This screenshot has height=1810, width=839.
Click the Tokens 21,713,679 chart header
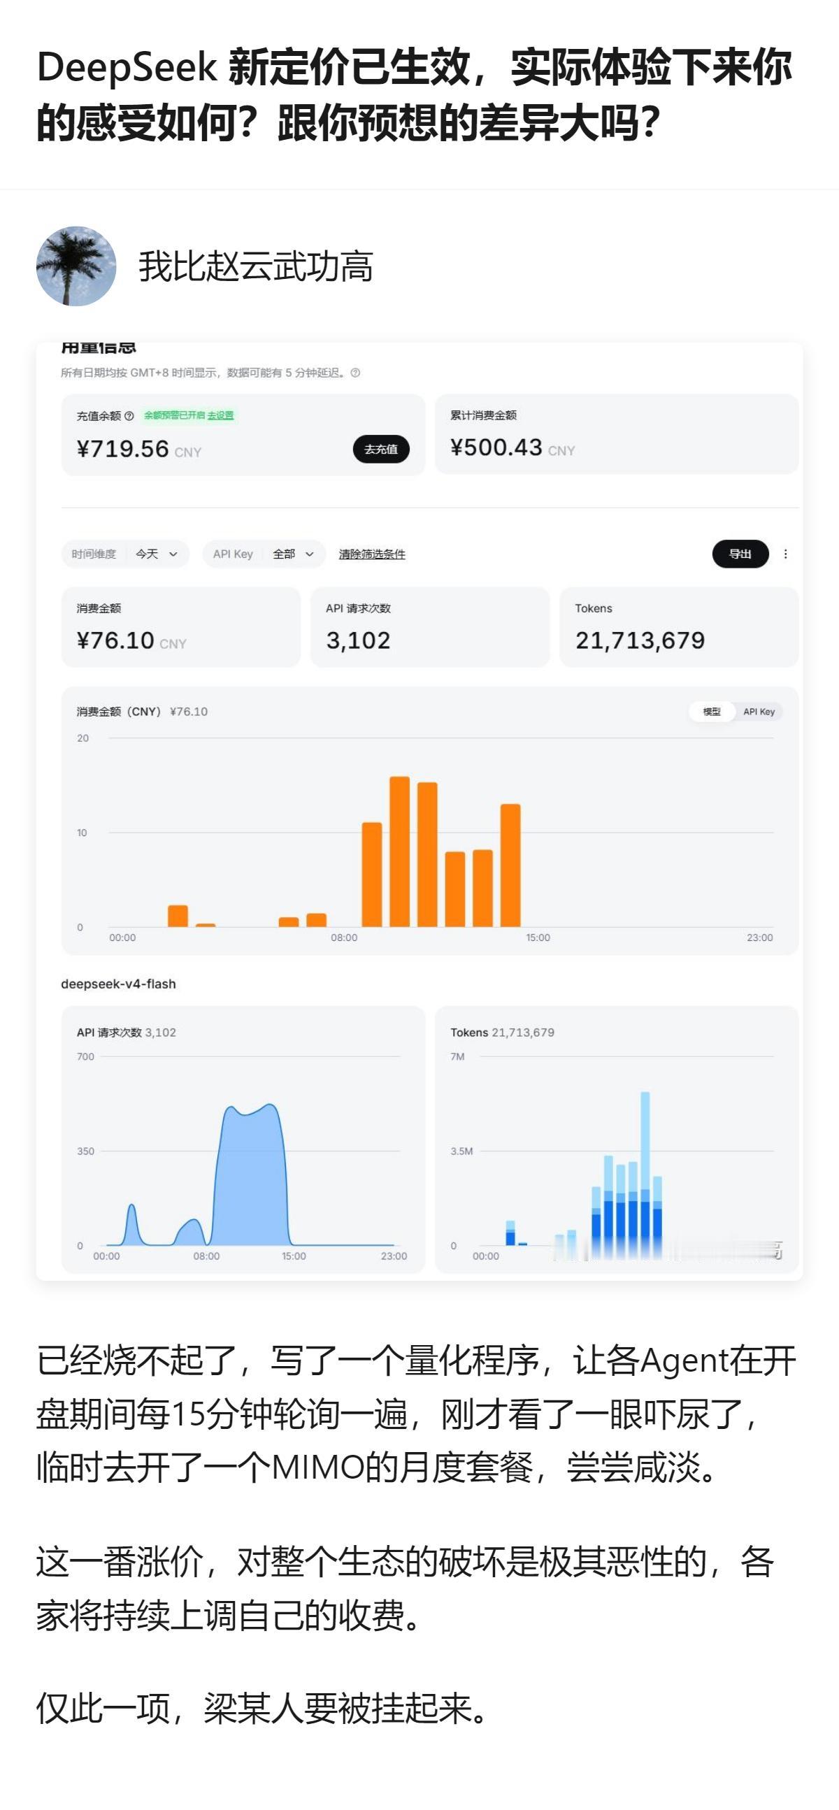pos(503,1032)
